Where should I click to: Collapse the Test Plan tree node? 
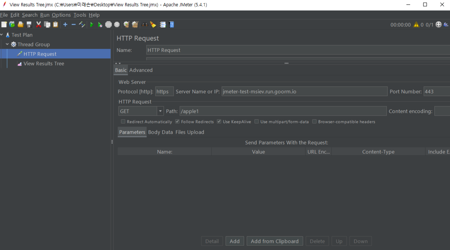tap(1, 35)
